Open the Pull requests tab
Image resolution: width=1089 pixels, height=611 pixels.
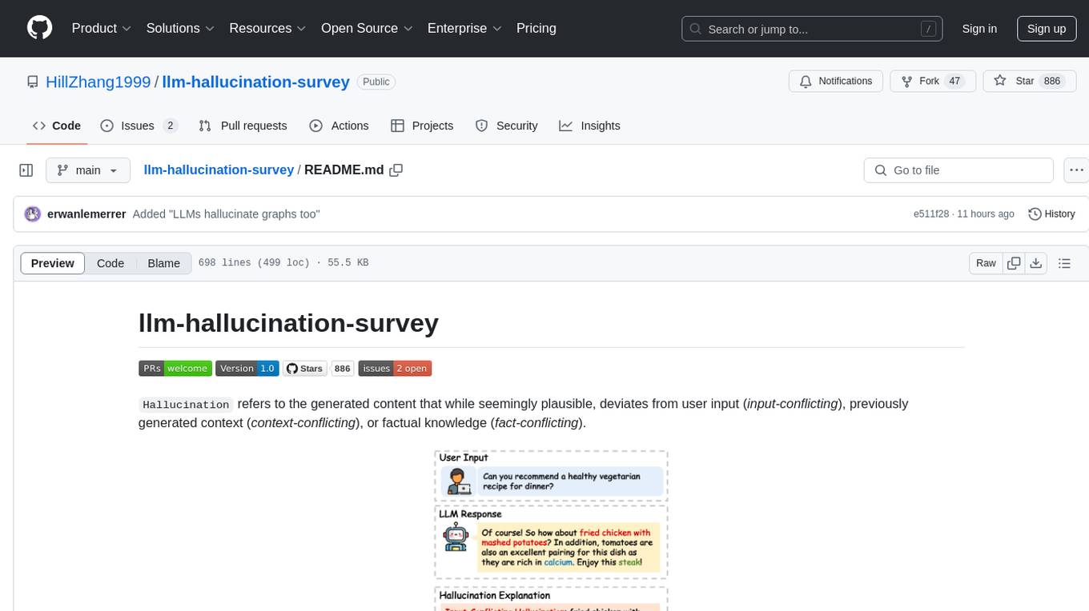coord(243,126)
